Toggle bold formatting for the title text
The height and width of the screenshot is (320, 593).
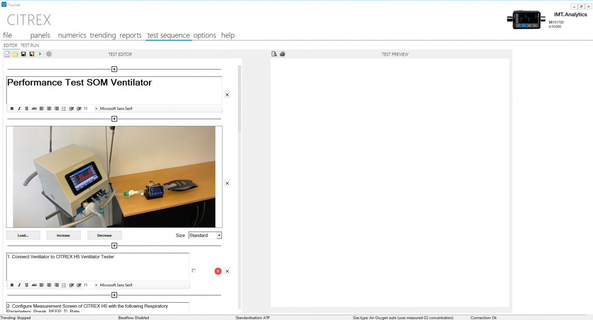[x=12, y=109]
